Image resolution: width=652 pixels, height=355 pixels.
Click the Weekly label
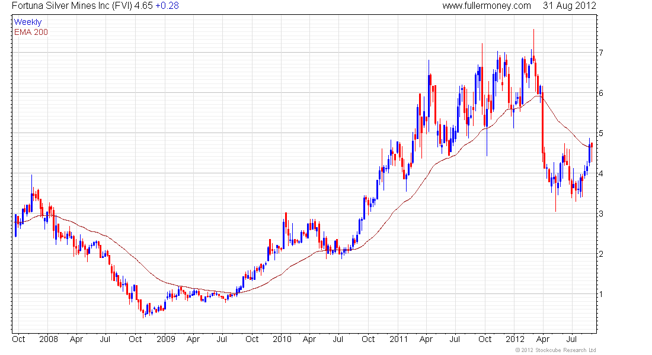[28, 22]
